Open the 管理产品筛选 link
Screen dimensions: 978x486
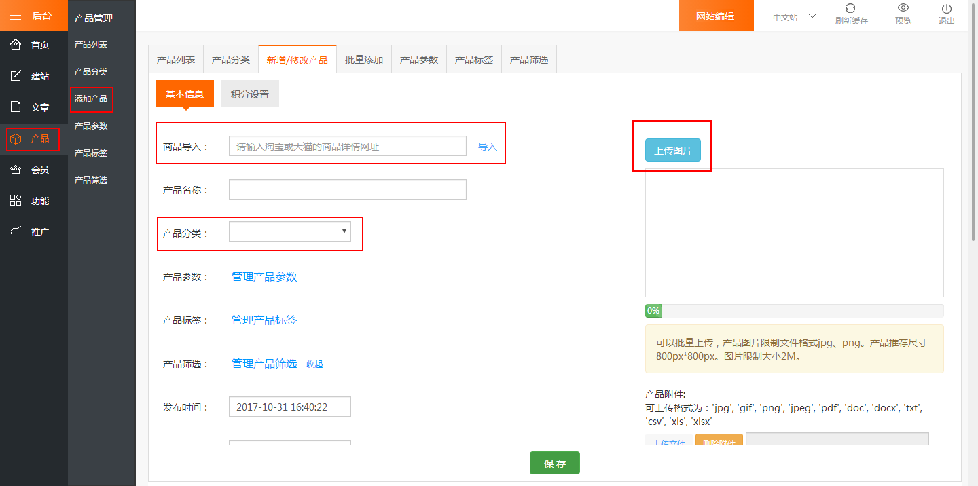click(264, 364)
